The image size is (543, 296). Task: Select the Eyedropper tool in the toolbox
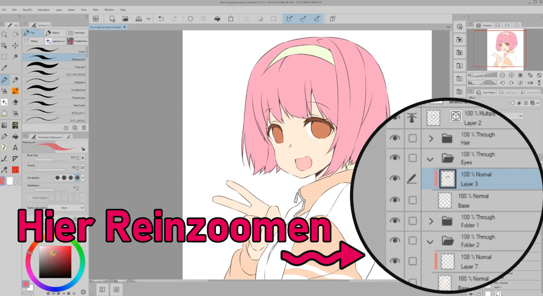tap(4, 68)
